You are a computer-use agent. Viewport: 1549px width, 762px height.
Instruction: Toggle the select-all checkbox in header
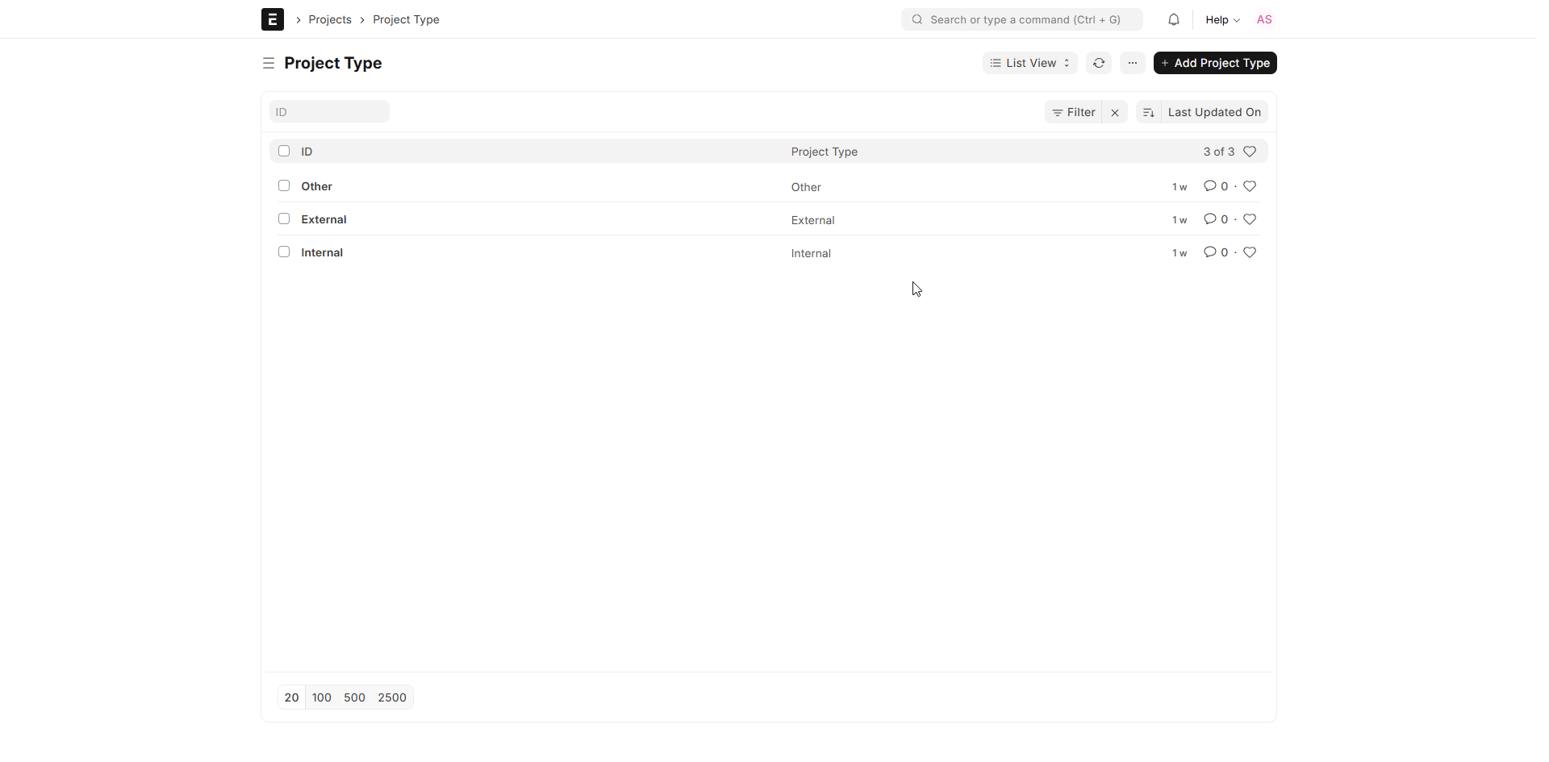(x=284, y=151)
